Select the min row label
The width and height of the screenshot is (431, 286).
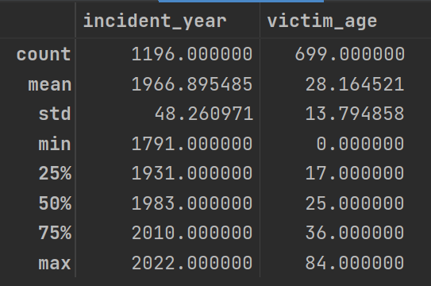(x=55, y=144)
